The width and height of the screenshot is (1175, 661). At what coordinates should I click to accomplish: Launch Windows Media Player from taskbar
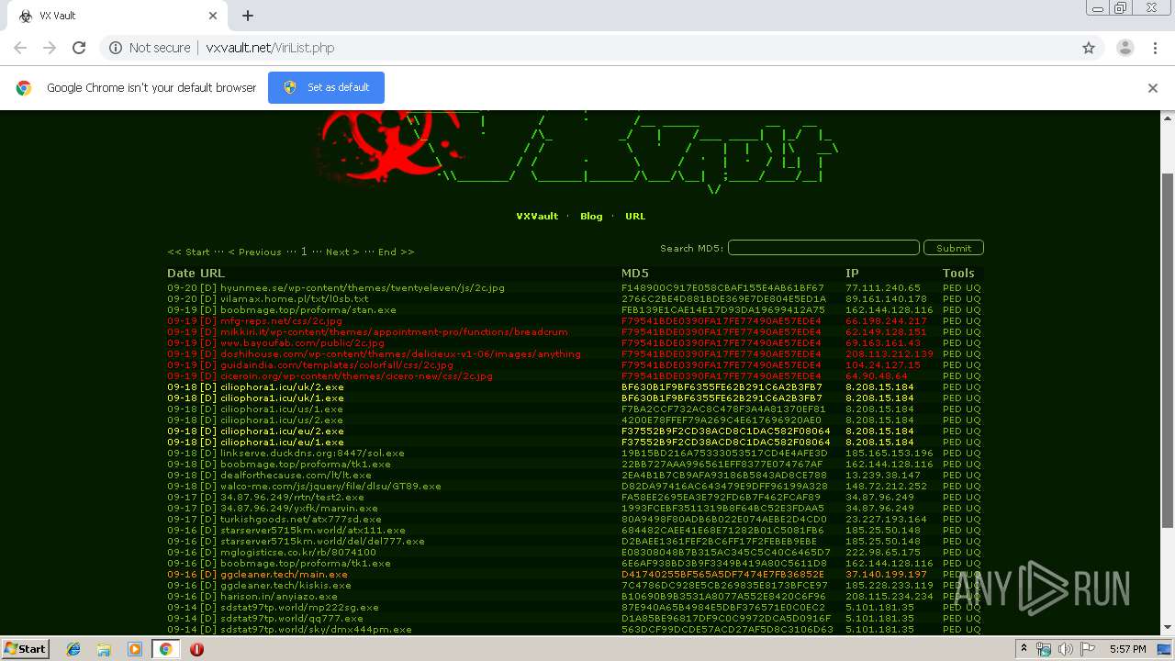135,649
